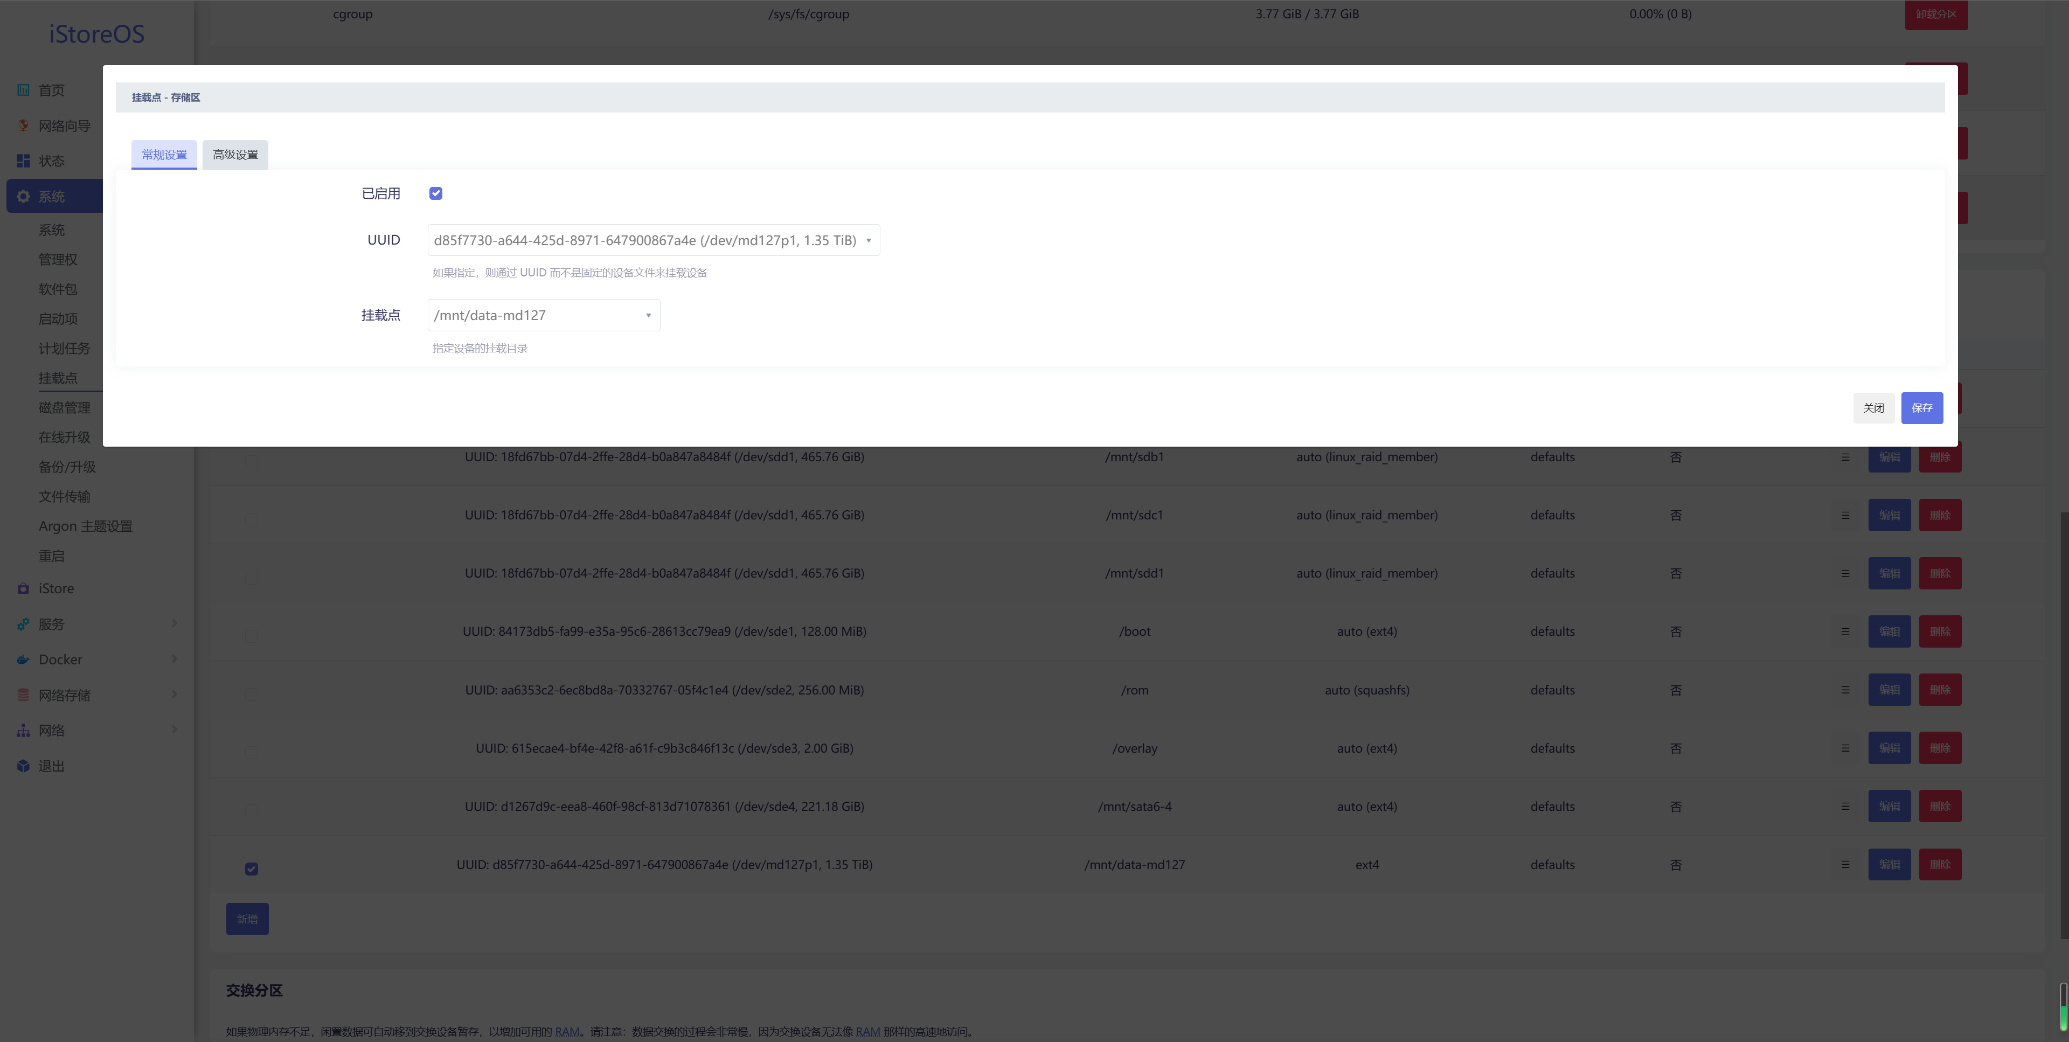Open the iStore app store icon
This screenshot has width=2069, height=1042.
click(23, 588)
